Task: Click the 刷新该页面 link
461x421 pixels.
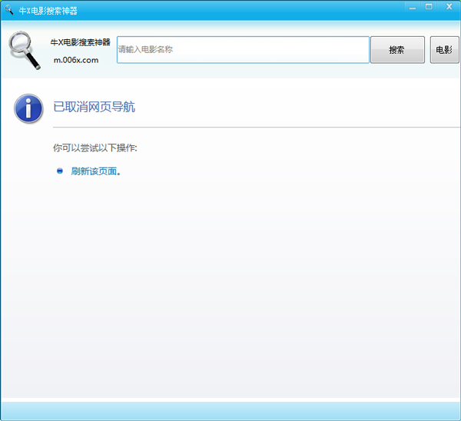Action: click(95, 171)
